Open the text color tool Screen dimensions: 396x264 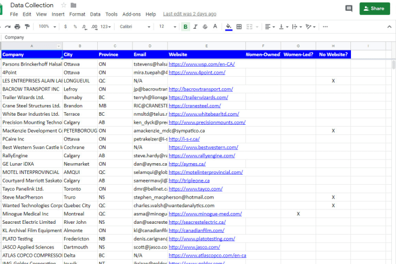click(x=215, y=26)
